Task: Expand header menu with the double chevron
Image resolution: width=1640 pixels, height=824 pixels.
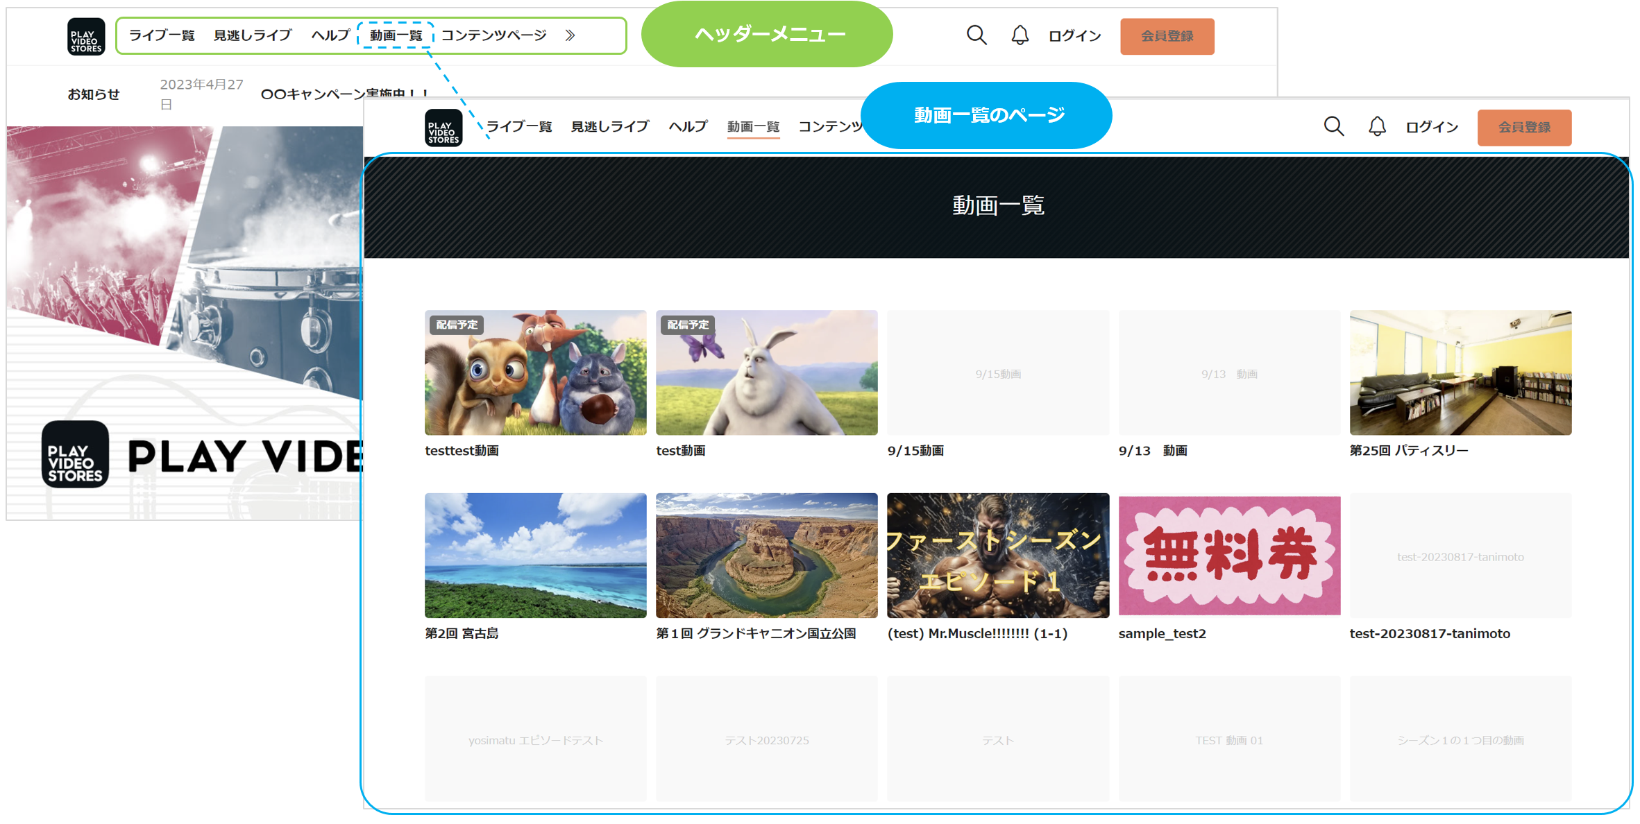Action: pyautogui.click(x=570, y=35)
